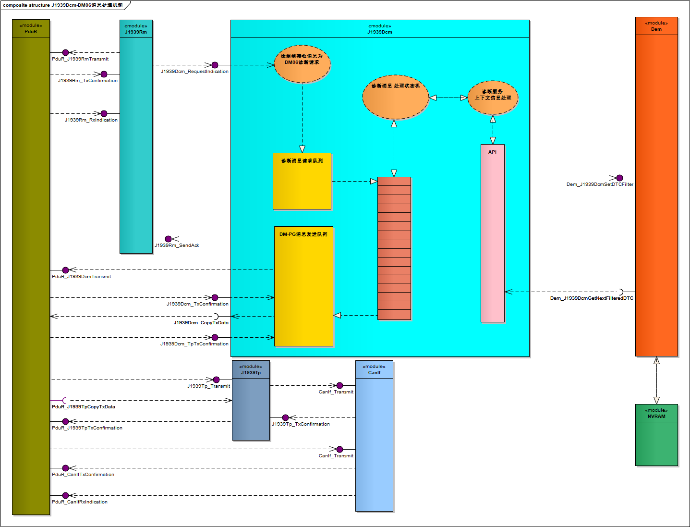The image size is (690, 527).
Task: Select the red stacked queue block
Action: coord(394,248)
